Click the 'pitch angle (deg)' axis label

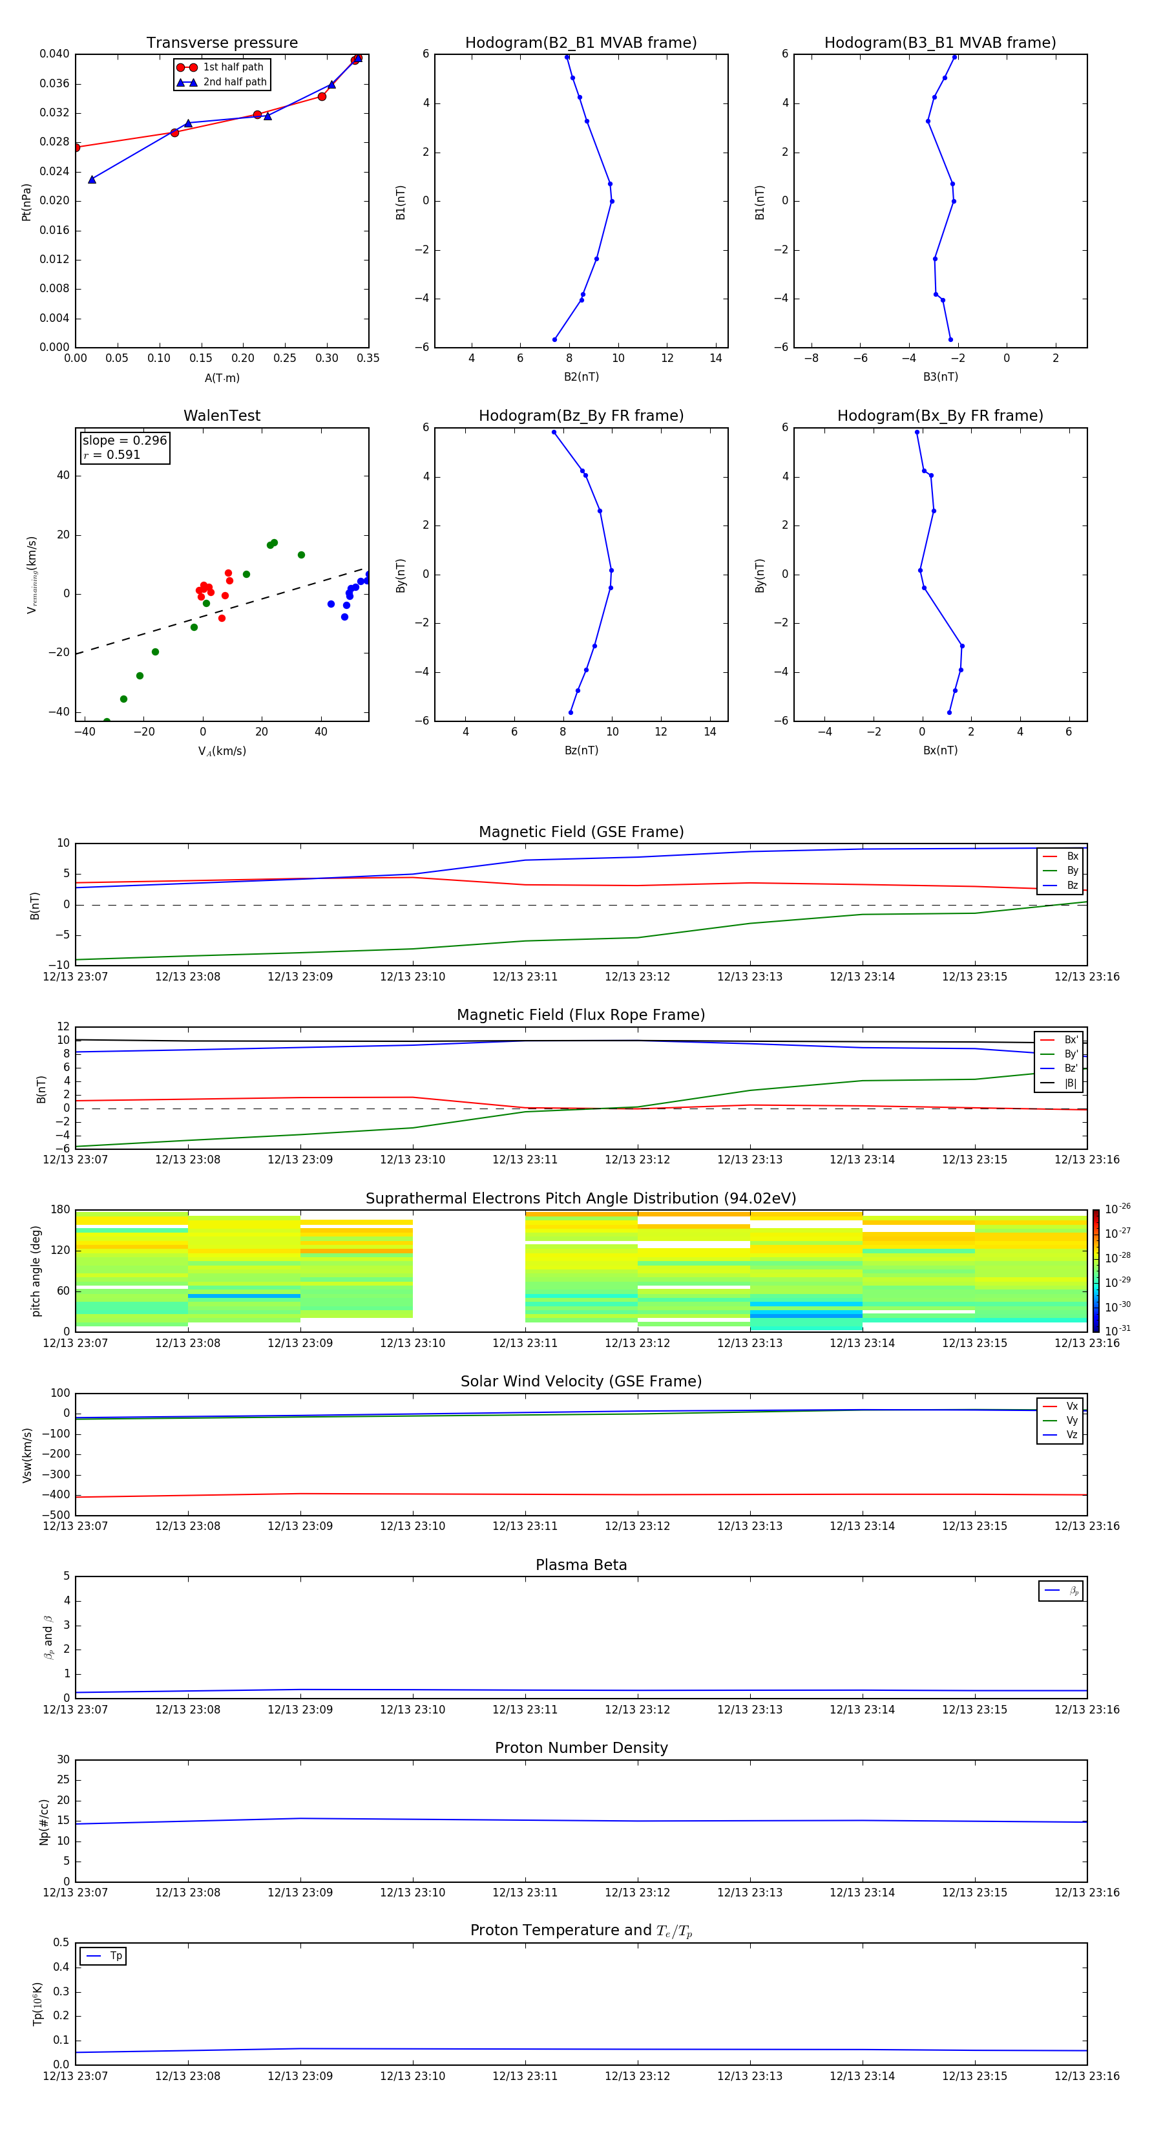[x=36, y=1270]
